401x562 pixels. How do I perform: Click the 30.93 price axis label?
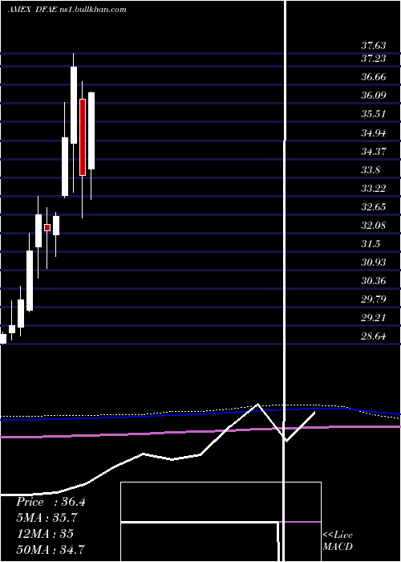tap(374, 262)
